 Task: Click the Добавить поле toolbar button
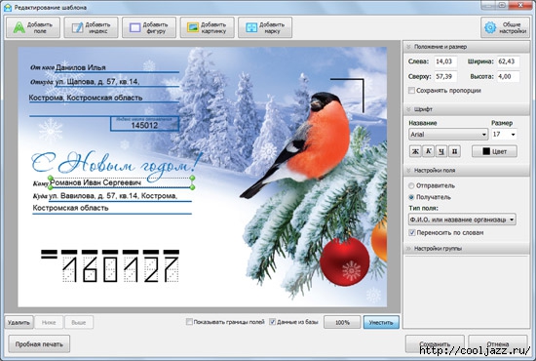coord(33,27)
